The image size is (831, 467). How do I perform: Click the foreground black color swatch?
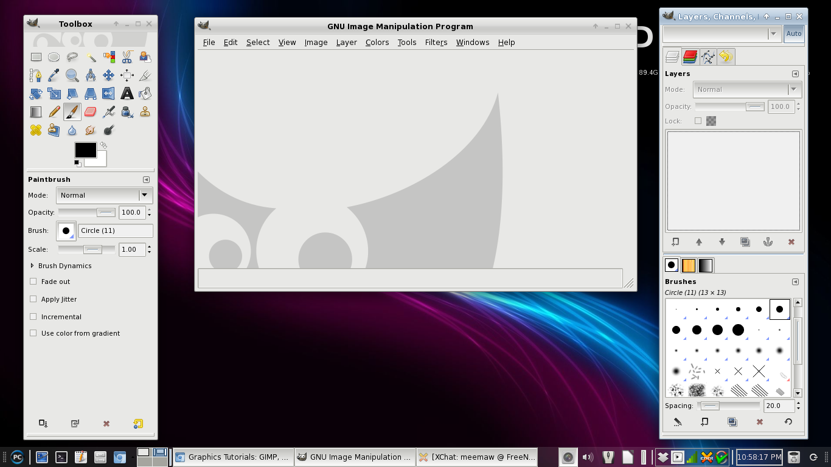(85, 150)
